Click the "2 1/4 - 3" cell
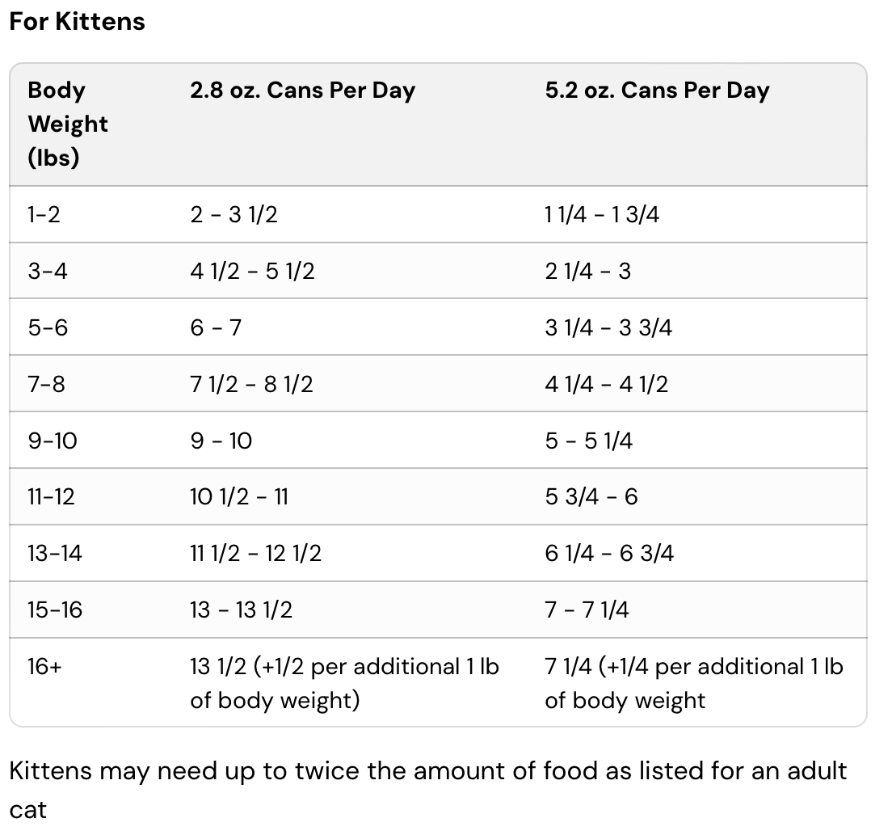The width and height of the screenshot is (892, 831). [587, 271]
